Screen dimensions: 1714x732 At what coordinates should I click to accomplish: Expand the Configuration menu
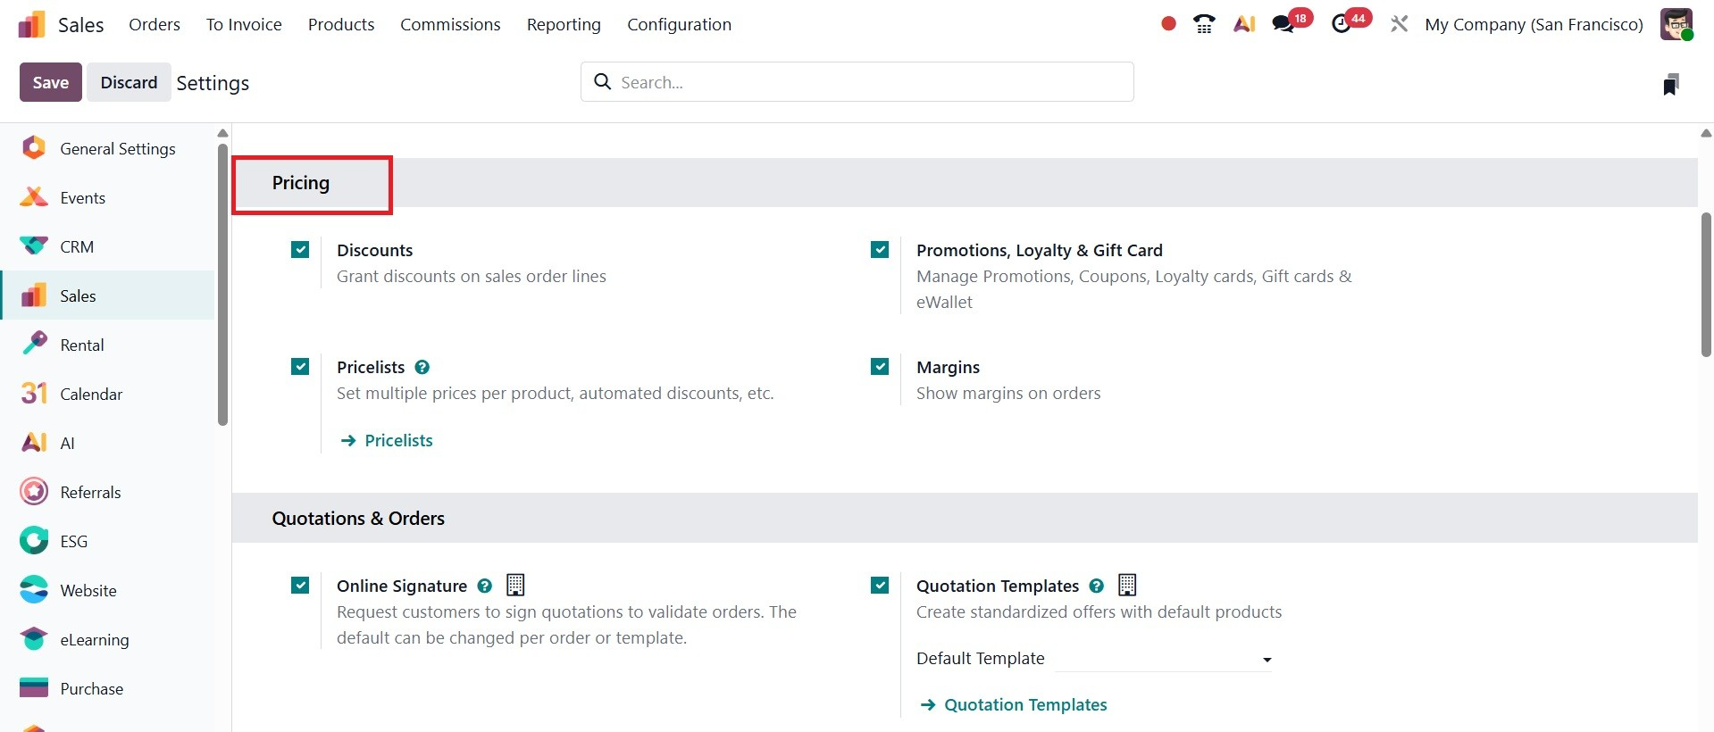click(679, 24)
